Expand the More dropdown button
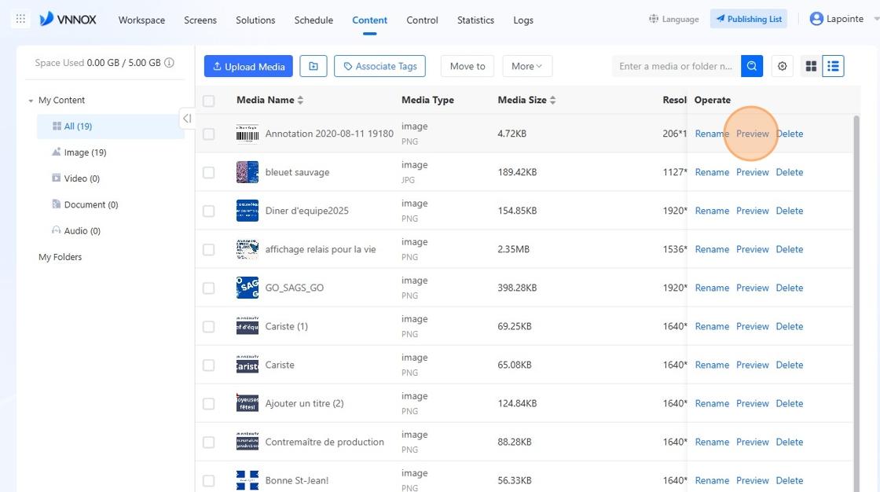This screenshot has height=492, width=880. pos(527,66)
